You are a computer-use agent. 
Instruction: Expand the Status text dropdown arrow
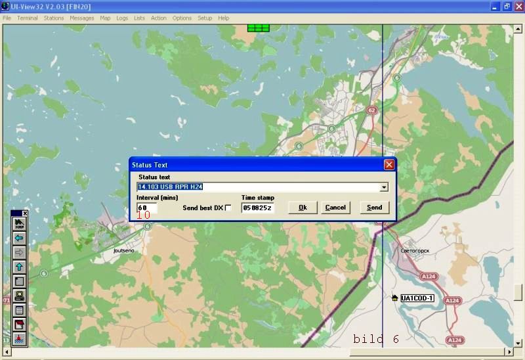tap(384, 187)
